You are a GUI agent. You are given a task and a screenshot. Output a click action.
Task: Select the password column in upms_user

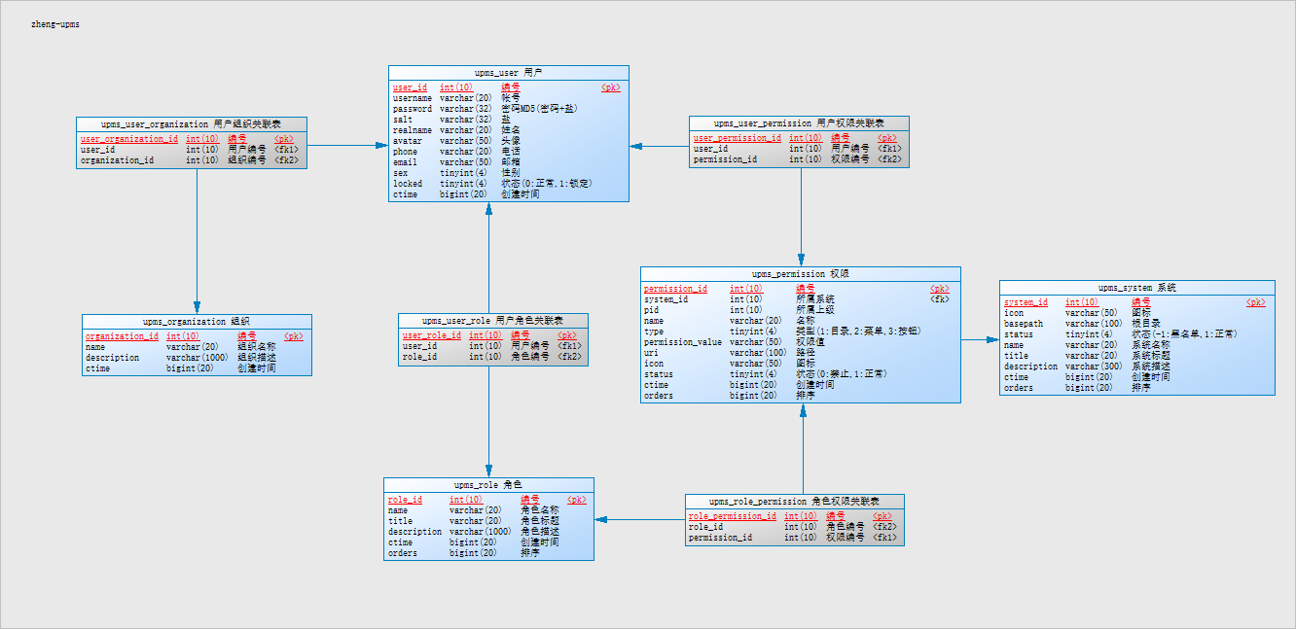coord(507,109)
